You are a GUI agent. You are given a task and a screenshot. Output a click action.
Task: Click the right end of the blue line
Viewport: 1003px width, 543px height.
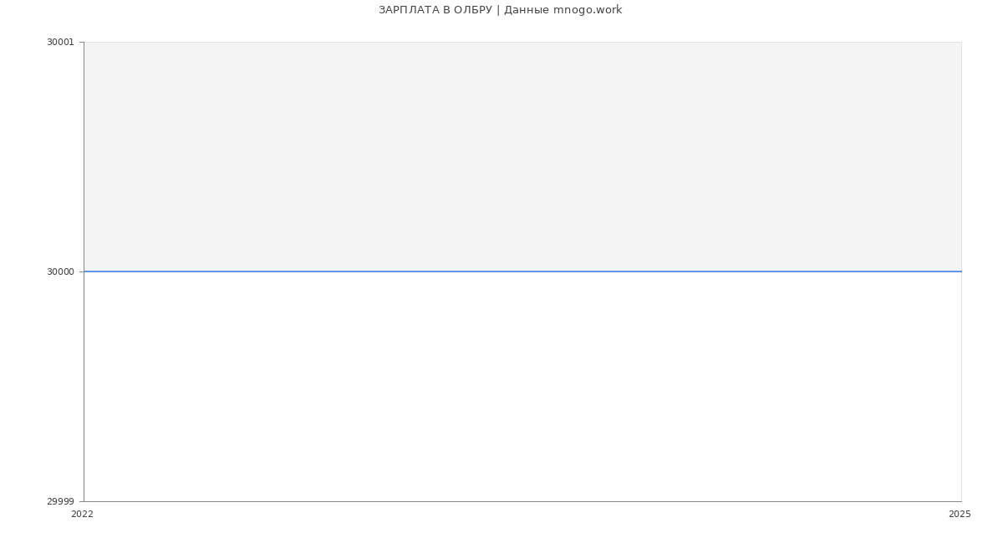click(960, 271)
